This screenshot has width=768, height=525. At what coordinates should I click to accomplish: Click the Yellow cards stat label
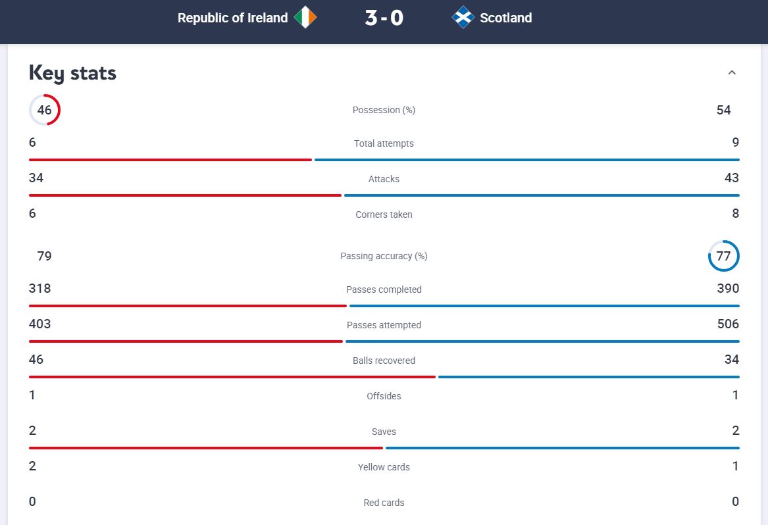384,467
